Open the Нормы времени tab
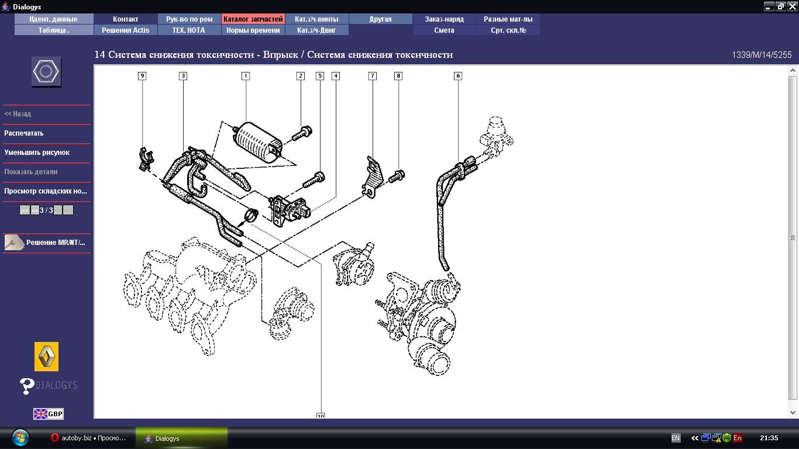799x449 pixels. pyautogui.click(x=253, y=30)
